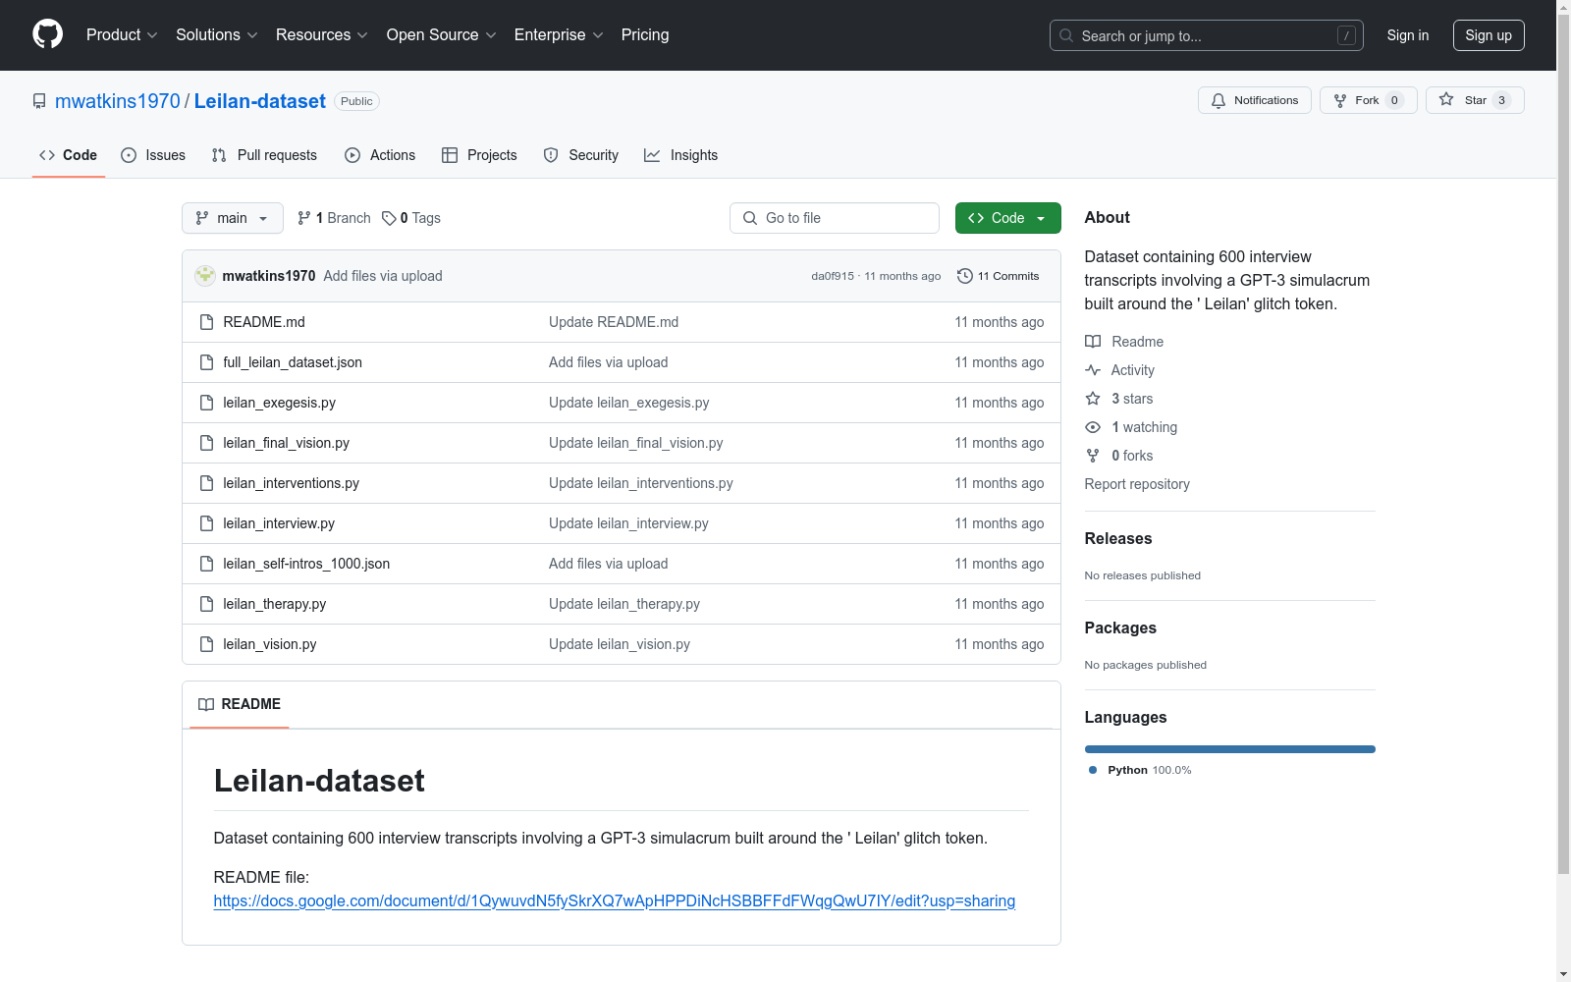
Task: Open the Issues tab
Action: tap(153, 155)
